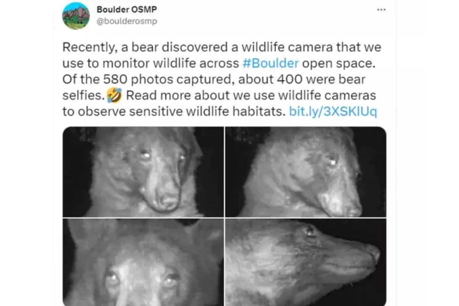Visit the @boulderosmp handle profile
This screenshot has width=459, height=306.
point(127,21)
